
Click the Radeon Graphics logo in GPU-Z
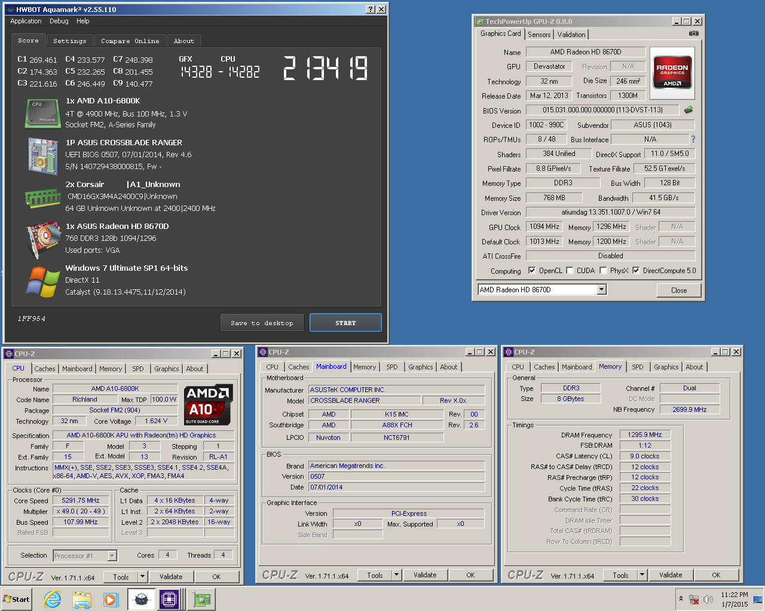672,73
